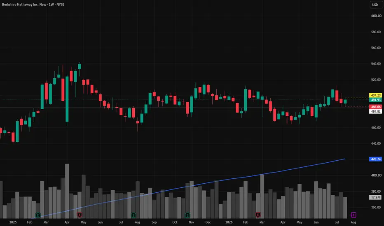Select the yellow 497.29 price label
Viewport: 384px width, 226px height.
375,95
